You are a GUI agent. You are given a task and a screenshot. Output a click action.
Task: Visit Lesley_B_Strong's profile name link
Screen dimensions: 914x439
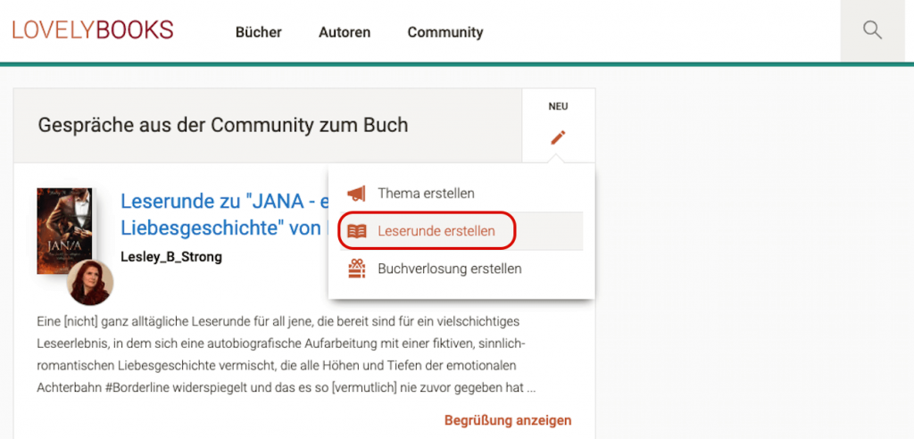170,257
